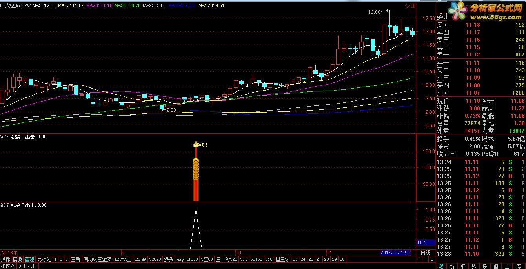This screenshot has height=269, width=526.
Task: Click the plus zoom-in button
Action: (419, 259)
